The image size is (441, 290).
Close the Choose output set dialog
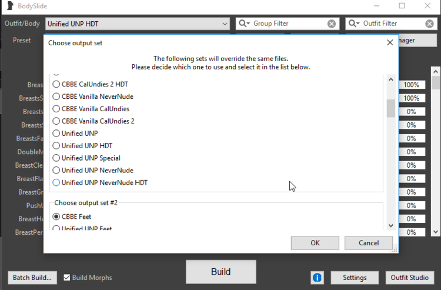coord(390,43)
